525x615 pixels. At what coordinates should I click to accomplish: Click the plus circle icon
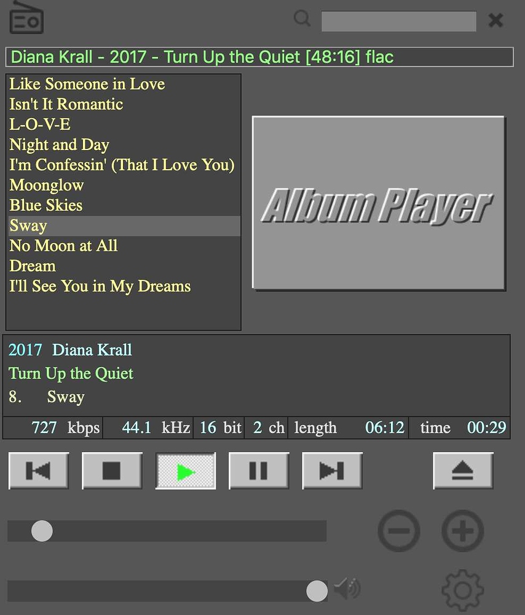[x=463, y=531]
